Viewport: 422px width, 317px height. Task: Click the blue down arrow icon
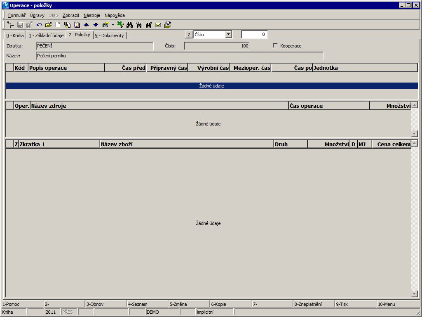tap(96, 25)
